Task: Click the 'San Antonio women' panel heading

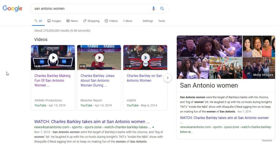Action: (209, 85)
